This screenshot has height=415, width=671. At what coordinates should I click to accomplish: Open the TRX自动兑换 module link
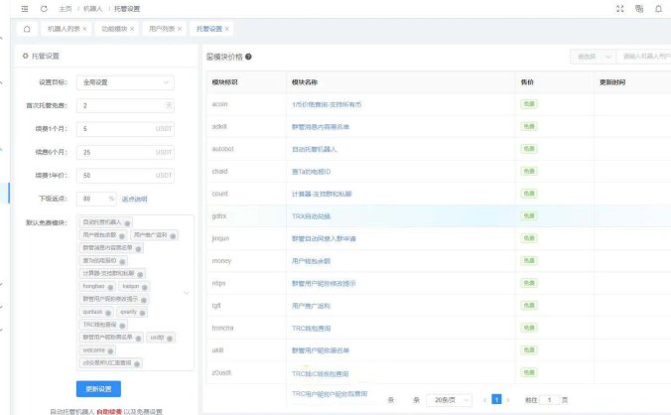(x=311, y=216)
